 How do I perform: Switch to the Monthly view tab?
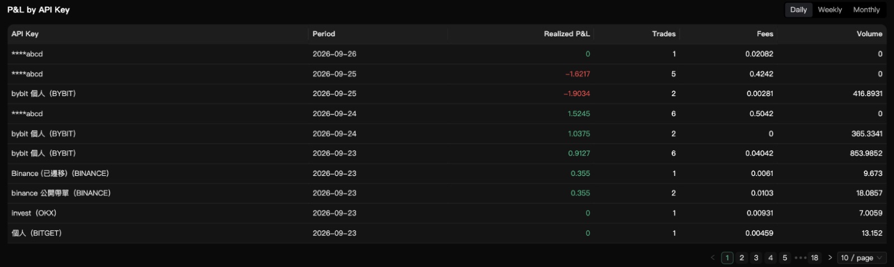[866, 9]
